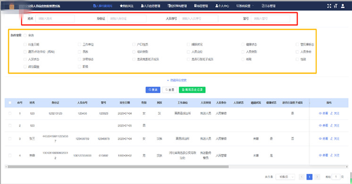Check the 人员身份 condition checkbox

[297, 52]
